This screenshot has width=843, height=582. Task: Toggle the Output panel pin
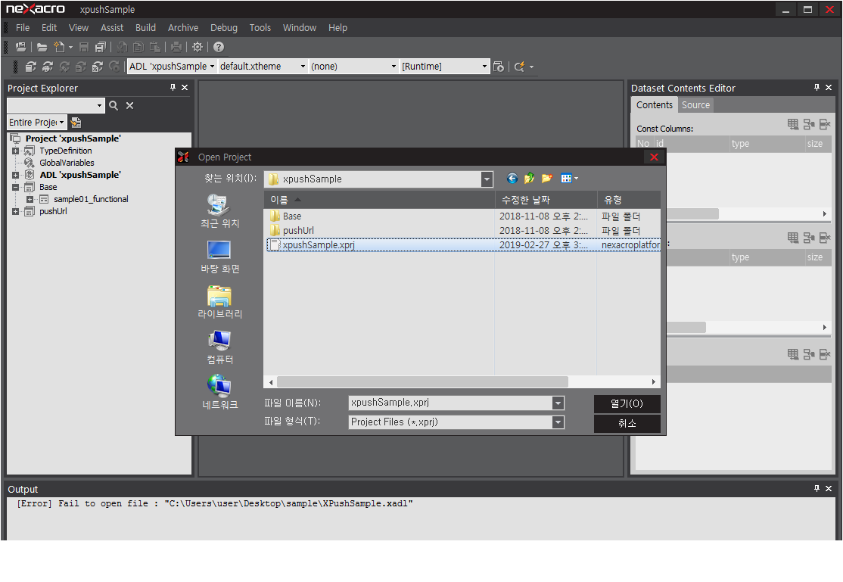coord(817,488)
